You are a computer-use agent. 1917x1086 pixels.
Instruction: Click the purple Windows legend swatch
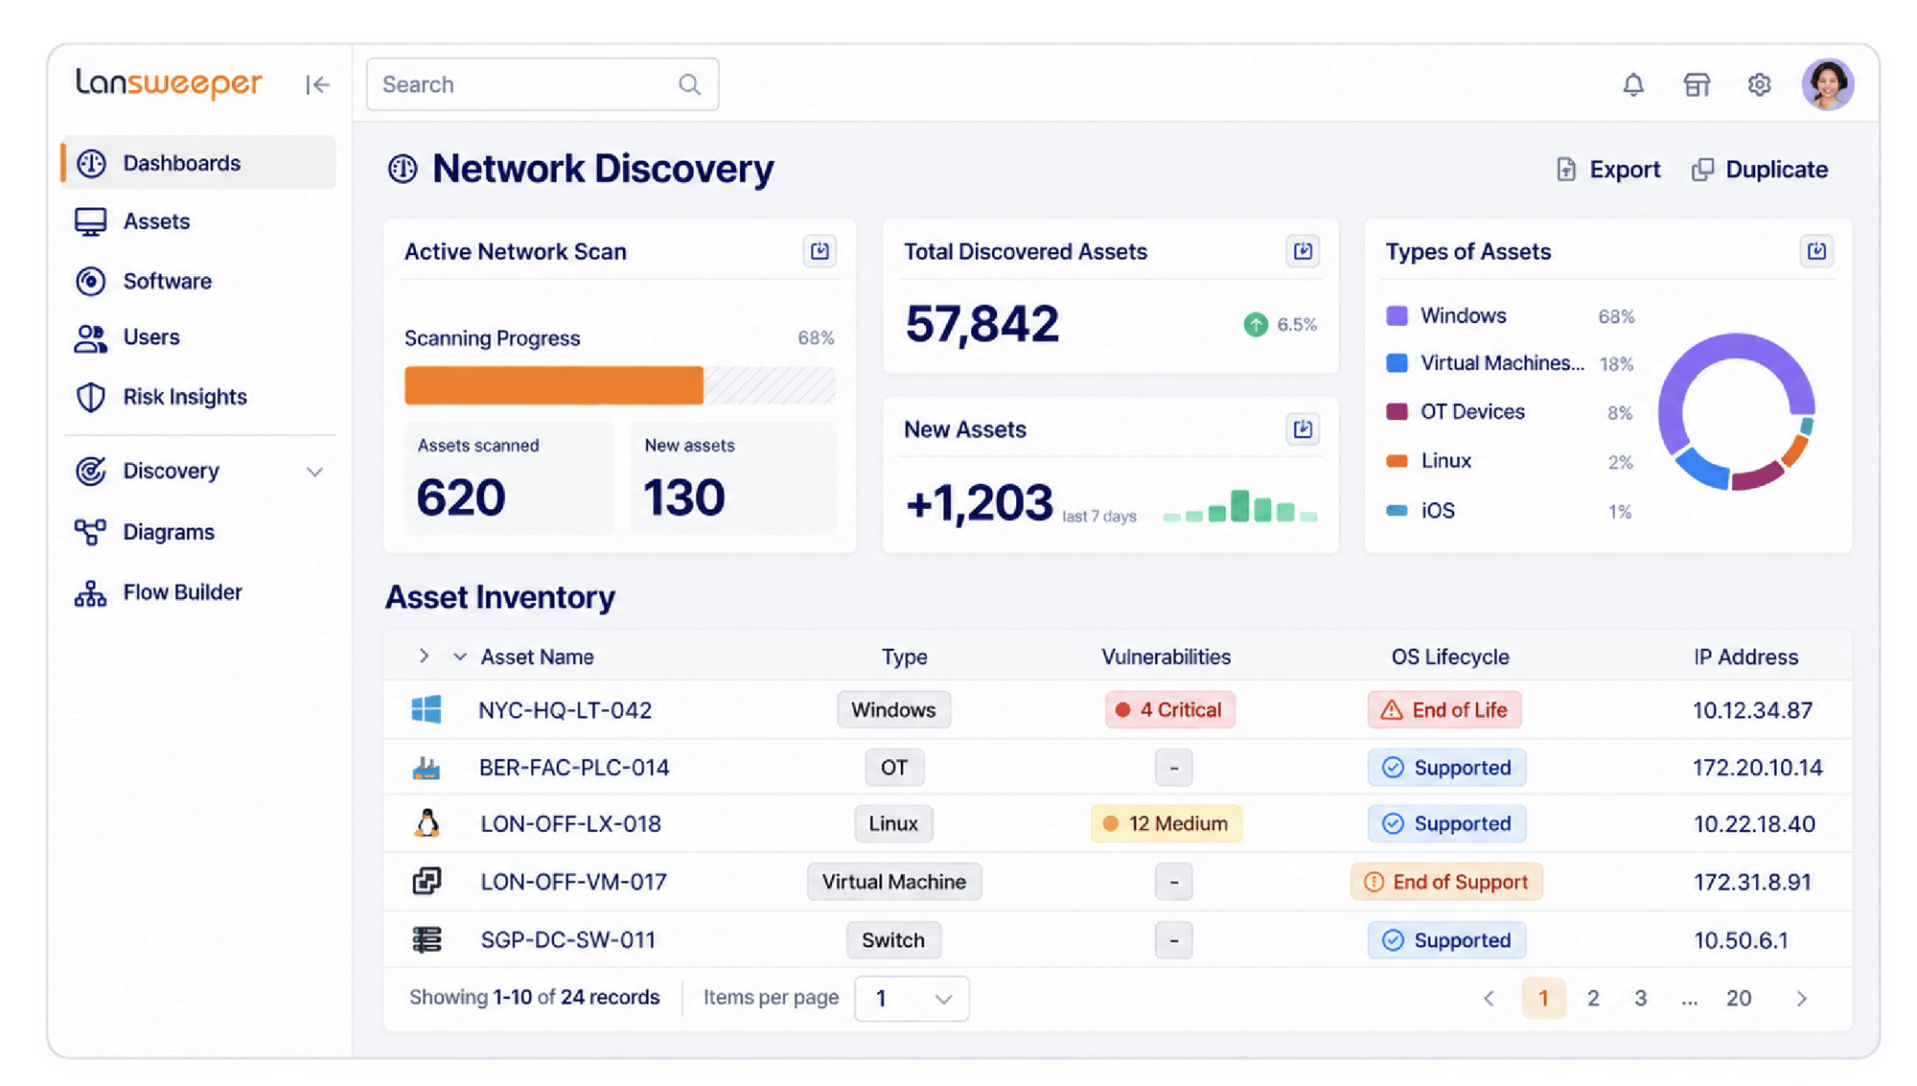point(1397,315)
